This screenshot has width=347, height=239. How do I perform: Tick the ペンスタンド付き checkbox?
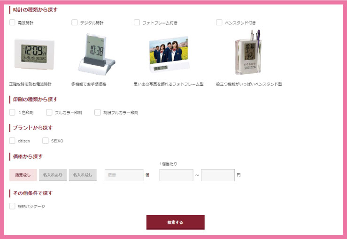tap(219, 23)
